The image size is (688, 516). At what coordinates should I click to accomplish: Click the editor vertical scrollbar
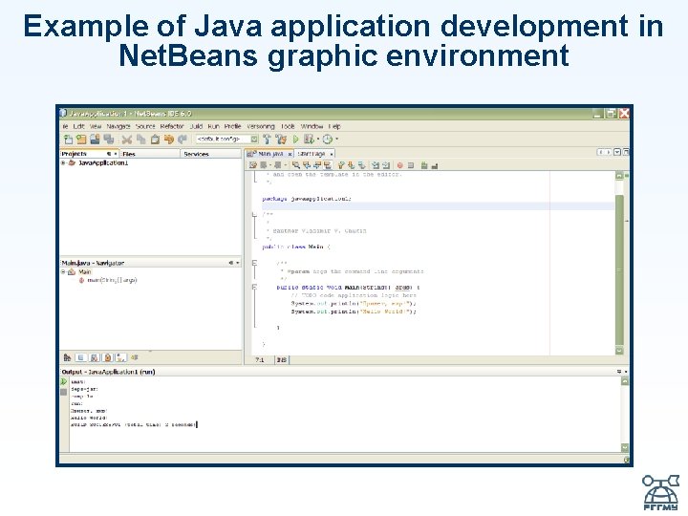[x=619, y=264]
